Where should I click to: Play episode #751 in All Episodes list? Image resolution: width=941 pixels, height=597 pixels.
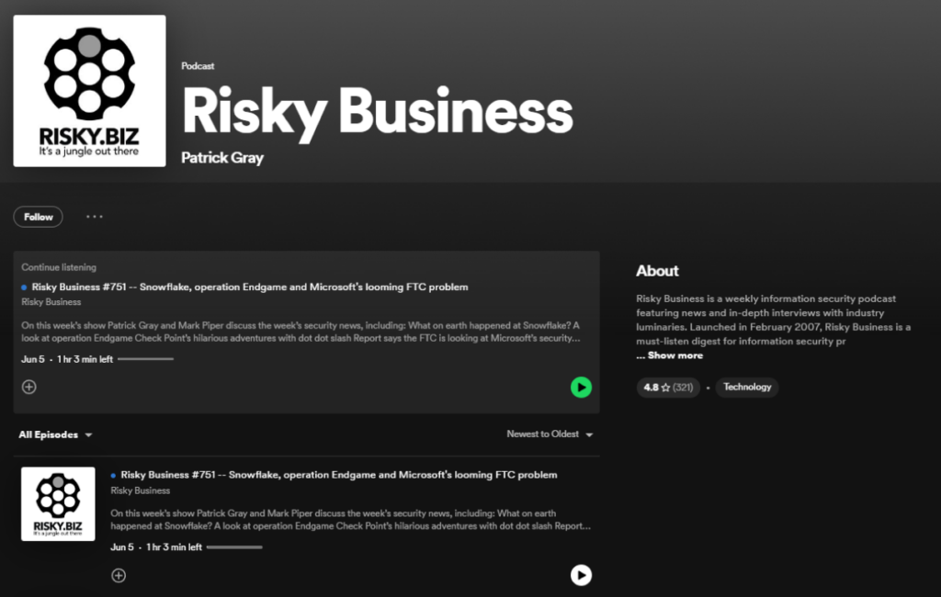[x=581, y=575]
